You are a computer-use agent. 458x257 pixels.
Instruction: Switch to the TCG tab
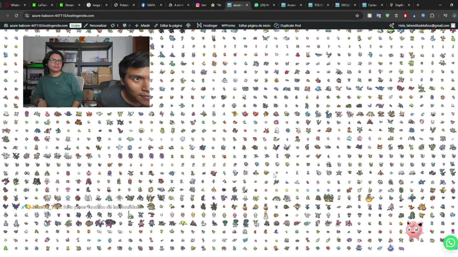[318, 5]
